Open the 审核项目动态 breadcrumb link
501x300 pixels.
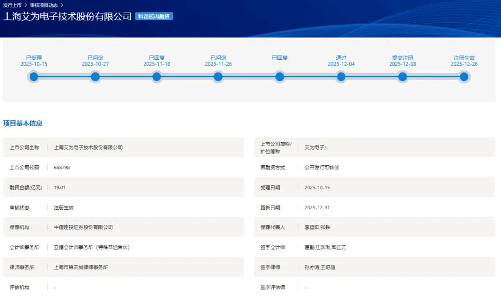pyautogui.click(x=44, y=5)
